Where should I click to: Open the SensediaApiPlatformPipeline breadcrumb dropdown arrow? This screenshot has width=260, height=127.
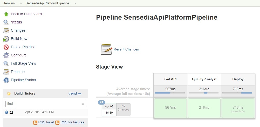tap(75, 3)
